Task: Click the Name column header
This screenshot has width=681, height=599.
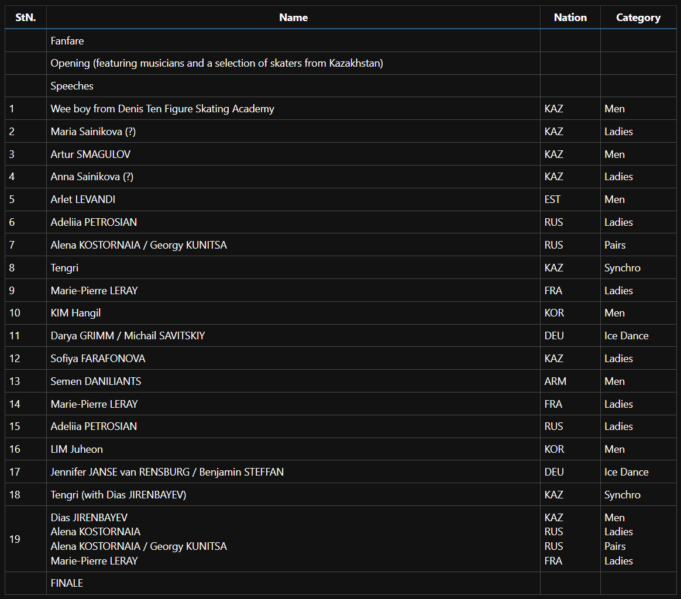Action: [293, 18]
